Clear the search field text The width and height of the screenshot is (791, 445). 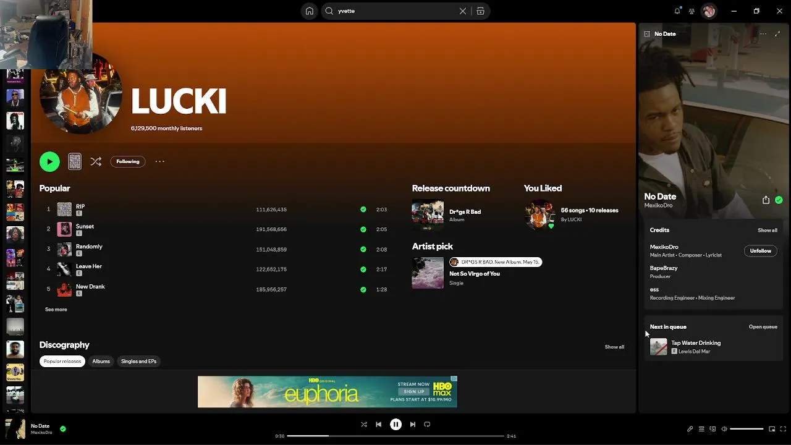[x=462, y=11]
